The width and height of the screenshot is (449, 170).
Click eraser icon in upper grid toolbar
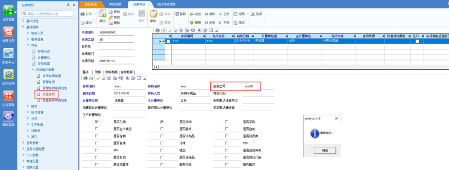point(217,30)
